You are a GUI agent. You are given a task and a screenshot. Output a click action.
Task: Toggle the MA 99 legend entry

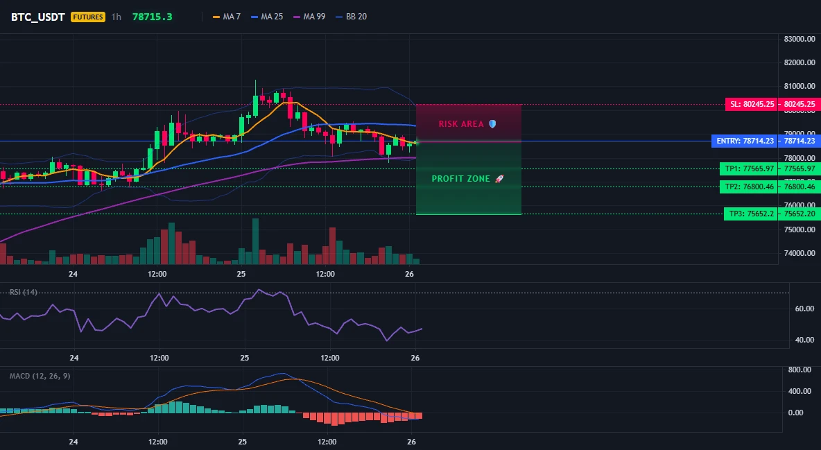point(309,17)
